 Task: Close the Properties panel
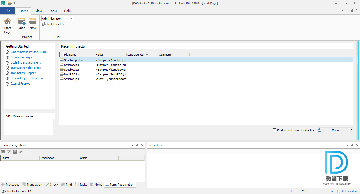pos(357,145)
